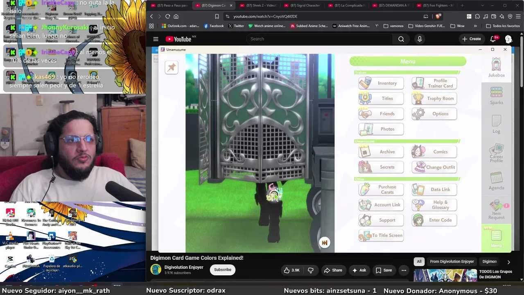Reload the current page
This screenshot has height=295, width=524.
pyautogui.click(x=167, y=16)
